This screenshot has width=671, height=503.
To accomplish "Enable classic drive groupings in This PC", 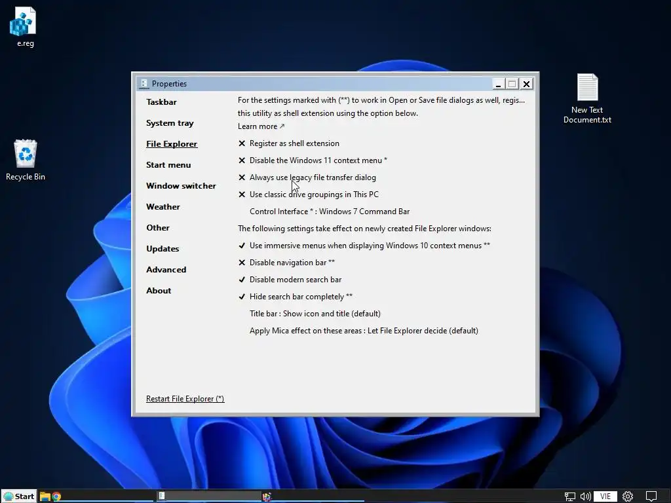I will pyautogui.click(x=309, y=195).
